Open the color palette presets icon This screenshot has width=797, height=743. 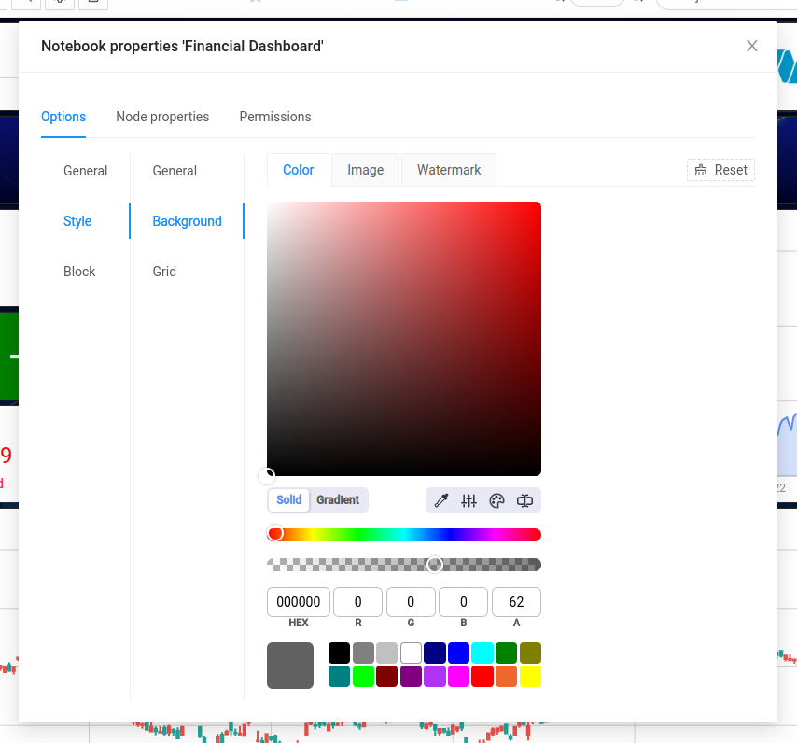pyautogui.click(x=496, y=500)
